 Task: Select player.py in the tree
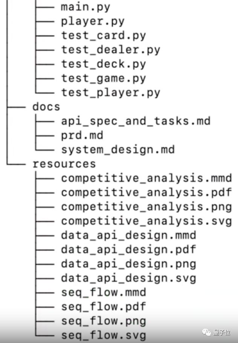click(93, 22)
